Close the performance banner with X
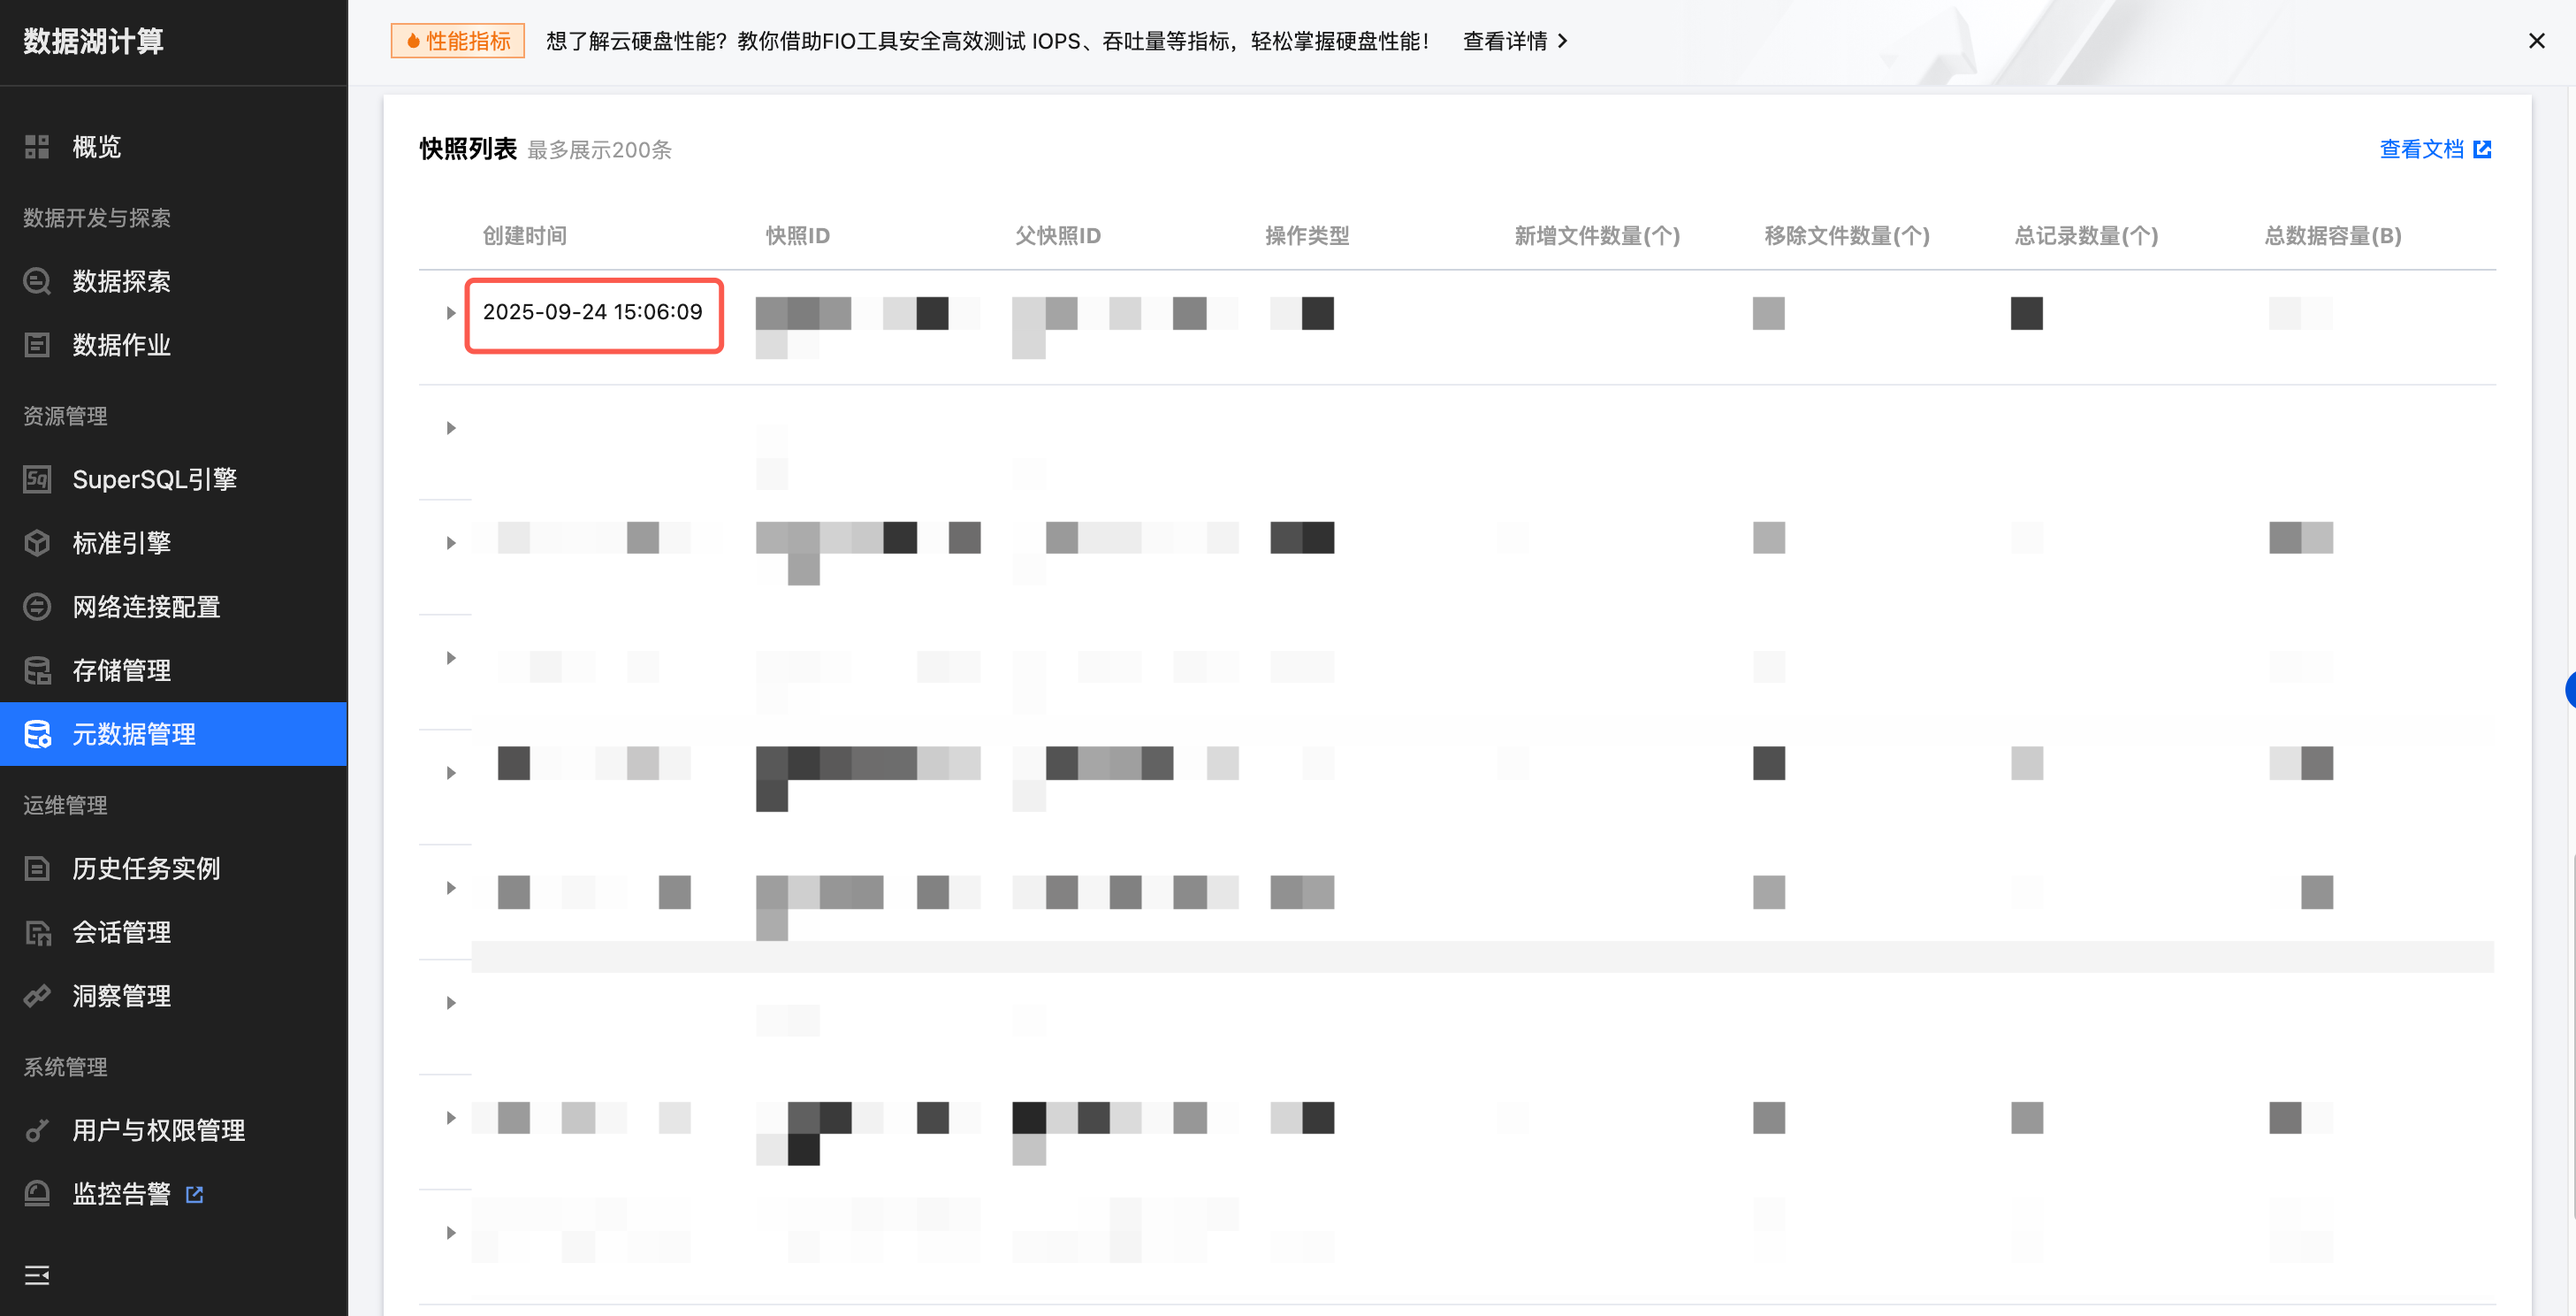The height and width of the screenshot is (1316, 2576). [2536, 41]
